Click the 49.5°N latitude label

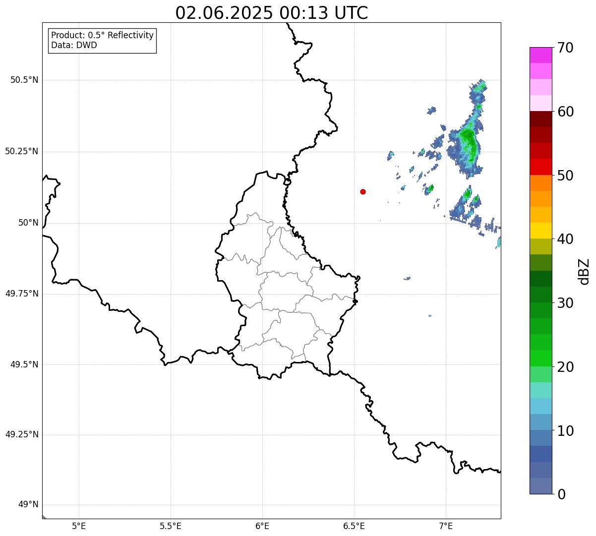(x=24, y=364)
